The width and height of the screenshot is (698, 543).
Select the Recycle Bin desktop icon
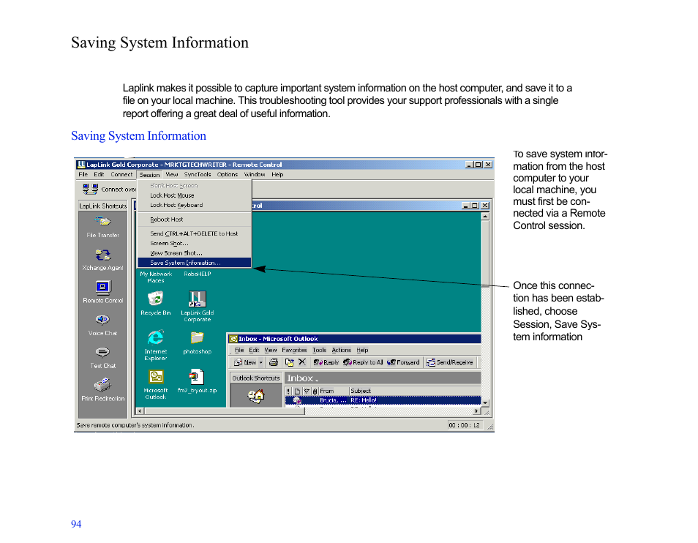155,299
